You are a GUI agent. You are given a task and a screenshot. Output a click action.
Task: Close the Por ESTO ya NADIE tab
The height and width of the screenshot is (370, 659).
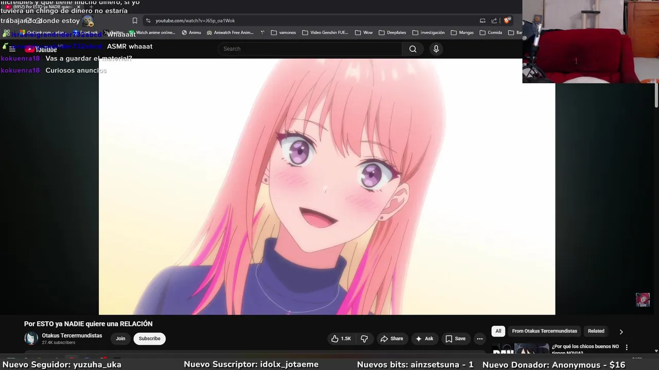point(78,7)
